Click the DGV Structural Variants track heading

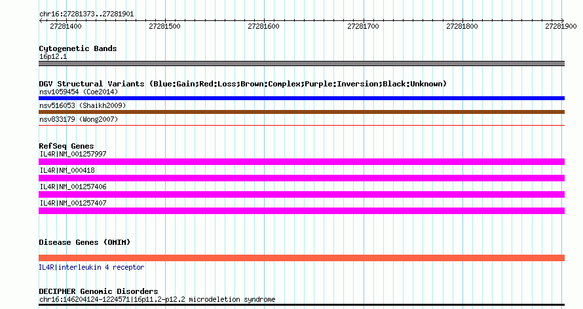click(x=243, y=84)
